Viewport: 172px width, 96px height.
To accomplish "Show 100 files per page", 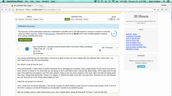I will coord(118,19).
